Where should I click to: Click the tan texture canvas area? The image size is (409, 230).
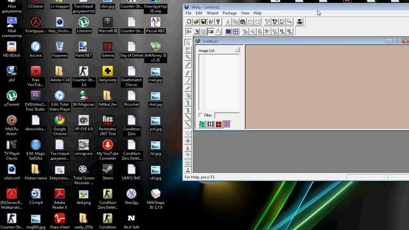tap(327, 87)
